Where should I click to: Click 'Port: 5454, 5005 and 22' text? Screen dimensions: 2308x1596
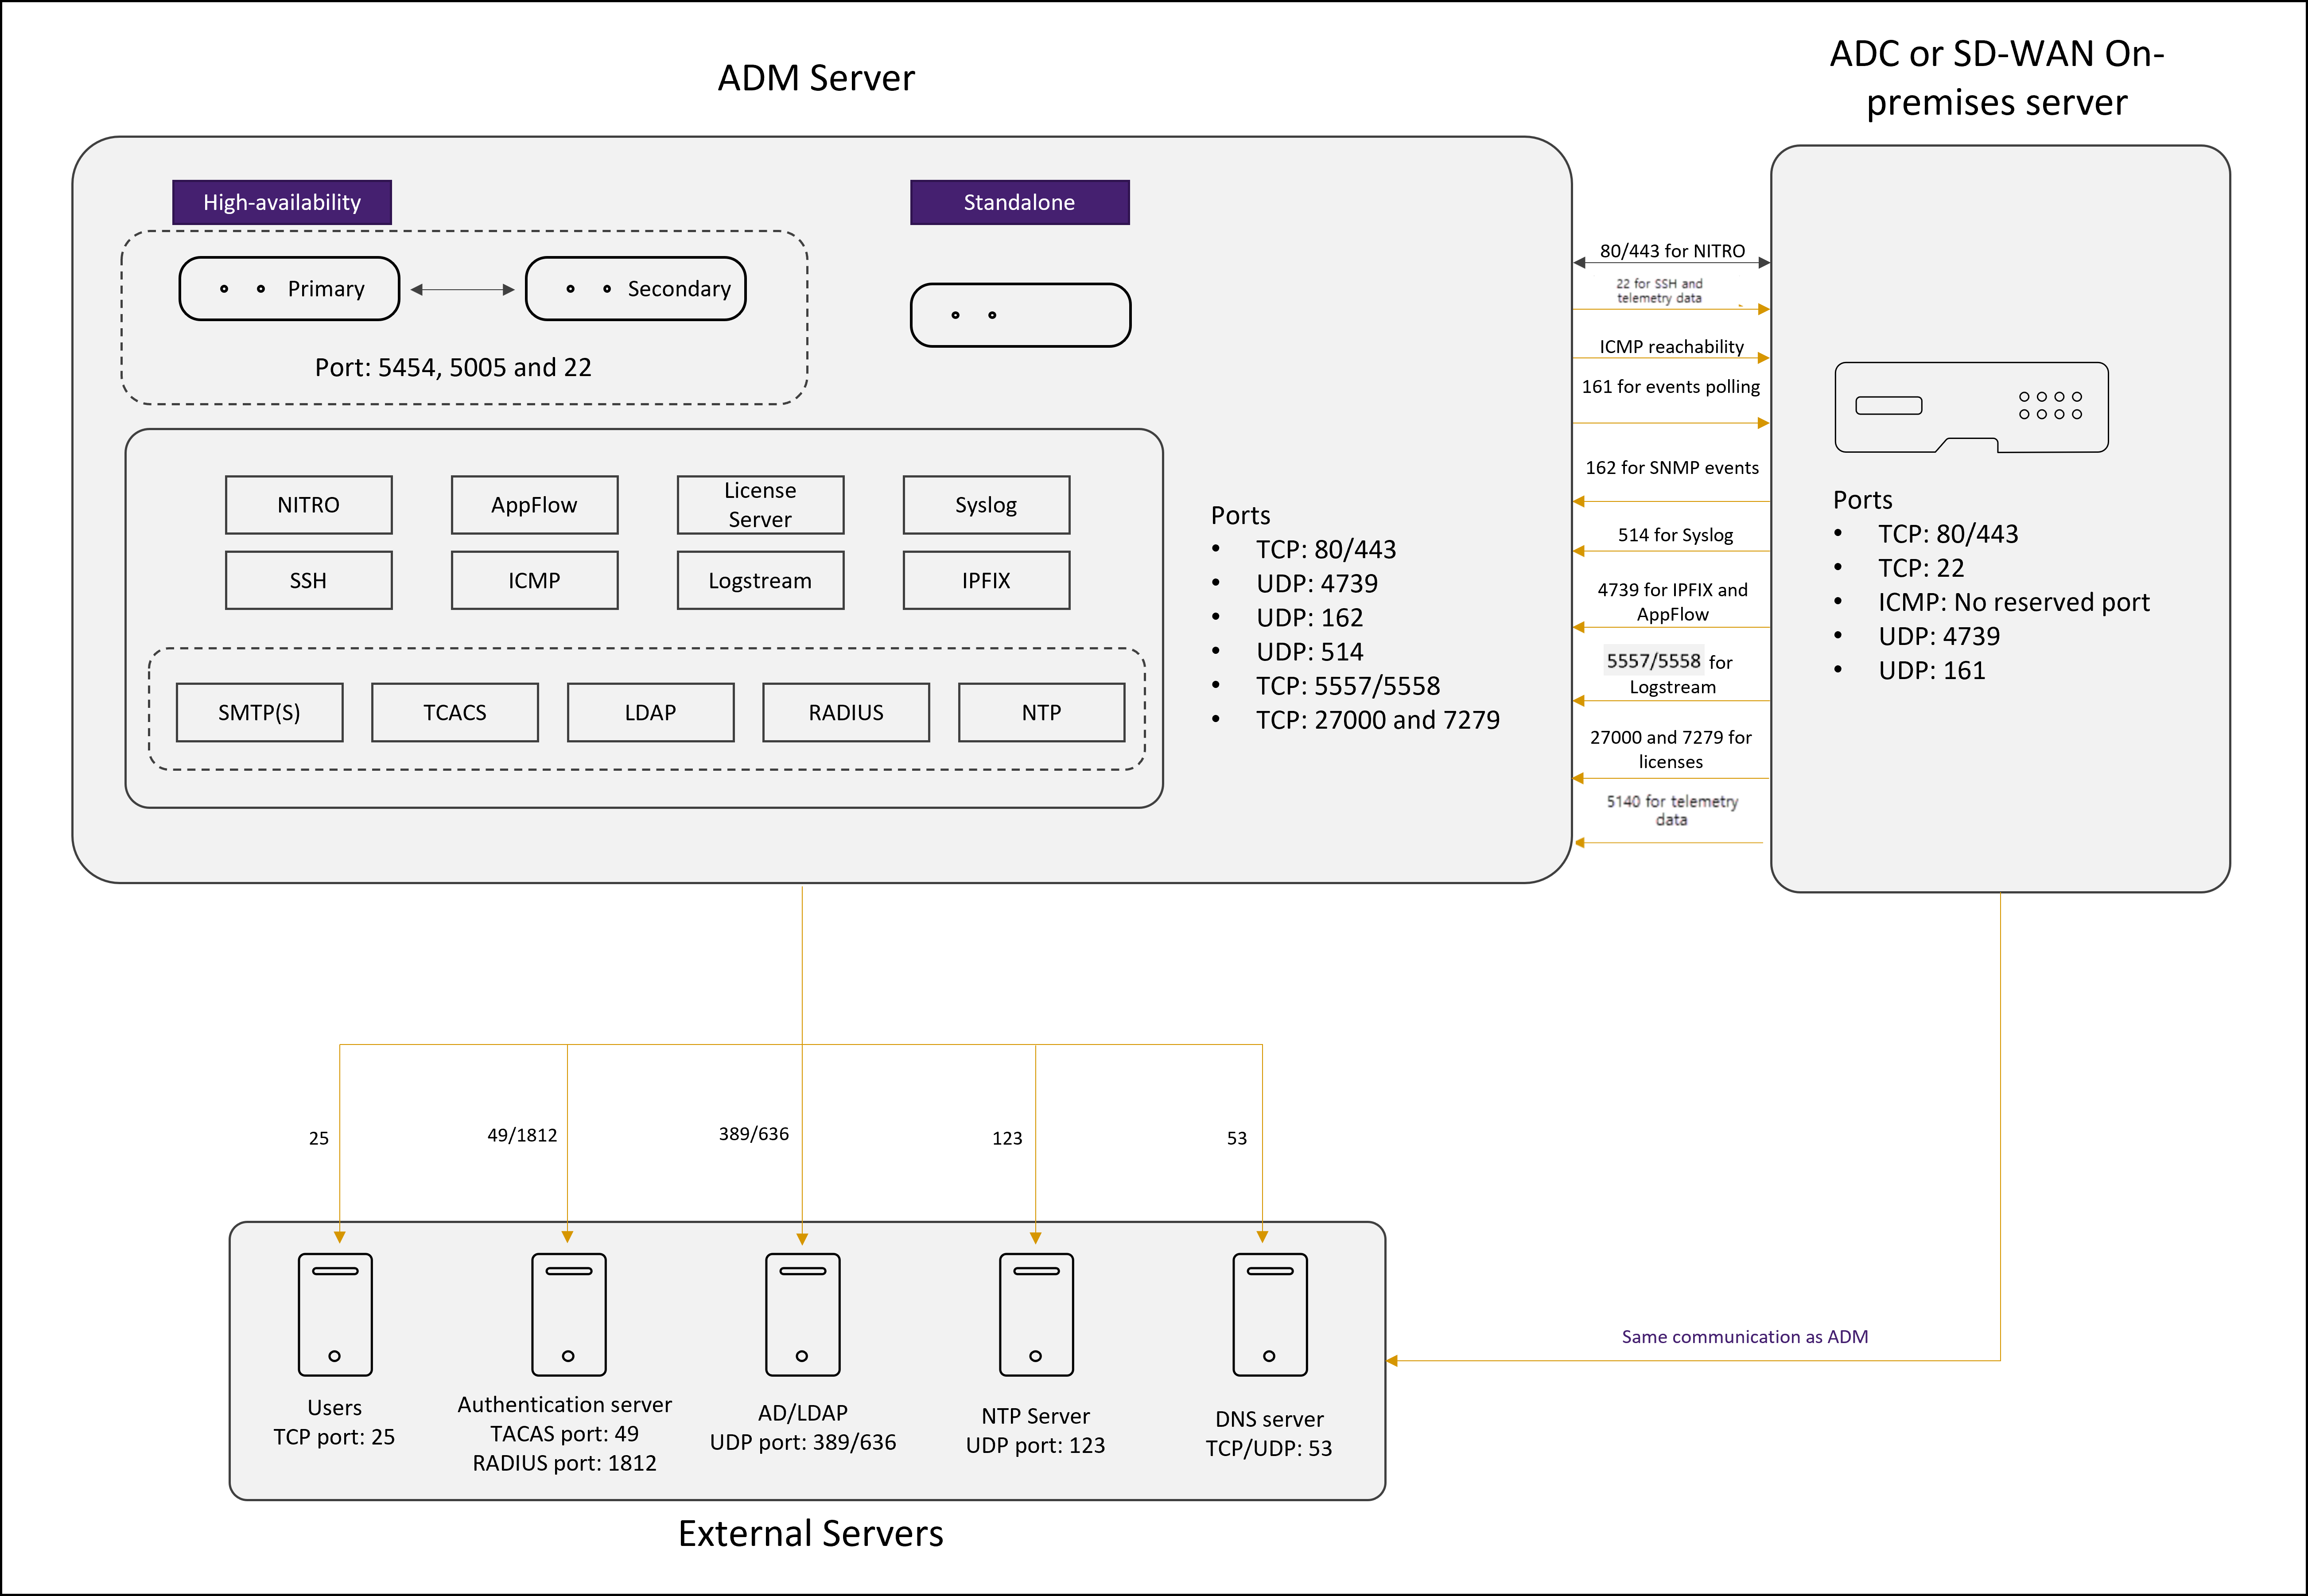453,367
